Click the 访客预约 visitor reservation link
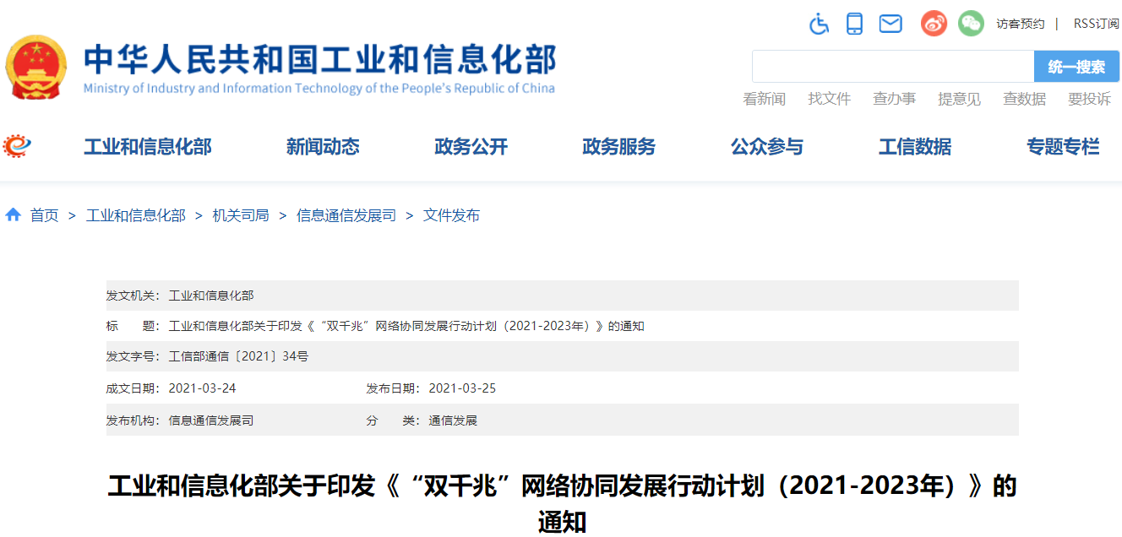 click(x=1021, y=24)
